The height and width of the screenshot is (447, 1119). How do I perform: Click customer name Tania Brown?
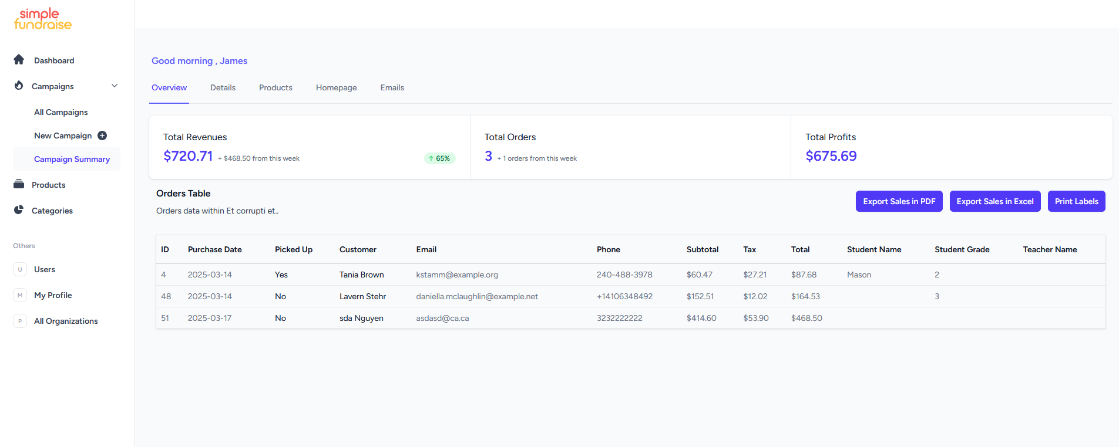click(x=361, y=275)
